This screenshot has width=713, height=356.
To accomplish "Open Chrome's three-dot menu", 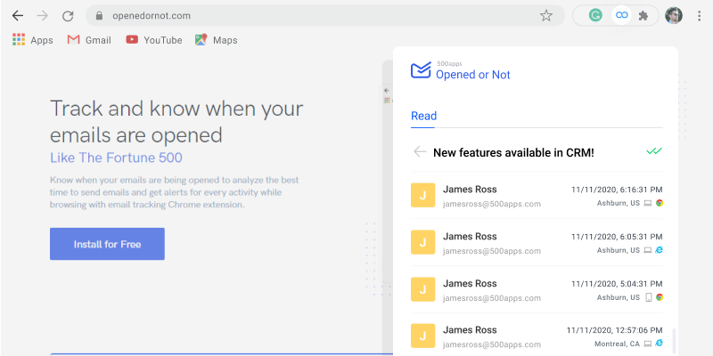I will click(x=700, y=16).
